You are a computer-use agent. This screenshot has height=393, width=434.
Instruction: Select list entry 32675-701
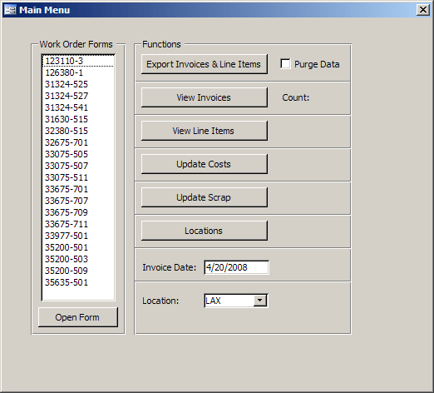[x=78, y=142]
